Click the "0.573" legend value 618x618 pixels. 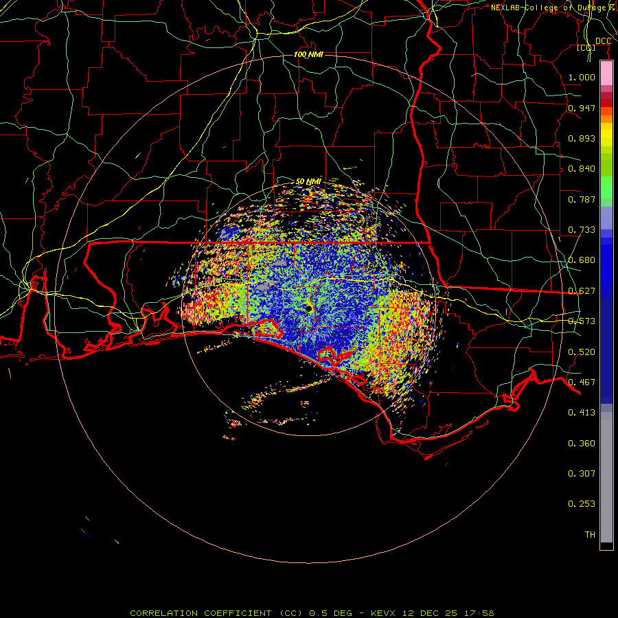tap(582, 321)
